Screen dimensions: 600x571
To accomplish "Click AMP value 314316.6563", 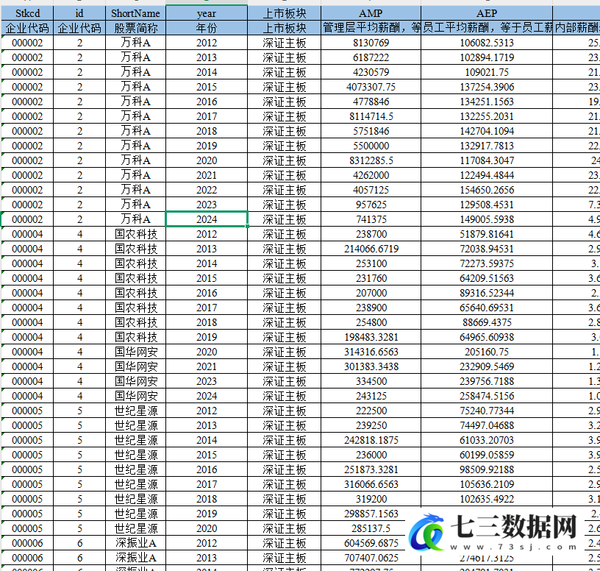I will tap(371, 352).
